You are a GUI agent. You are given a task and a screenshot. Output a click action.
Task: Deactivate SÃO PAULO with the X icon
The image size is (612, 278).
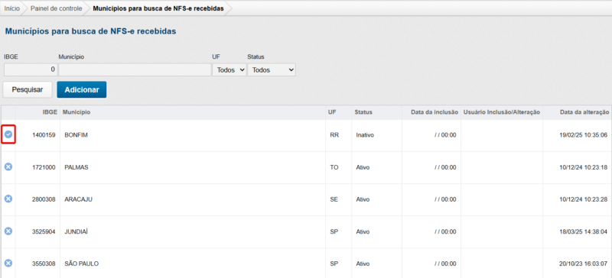[x=8, y=263]
